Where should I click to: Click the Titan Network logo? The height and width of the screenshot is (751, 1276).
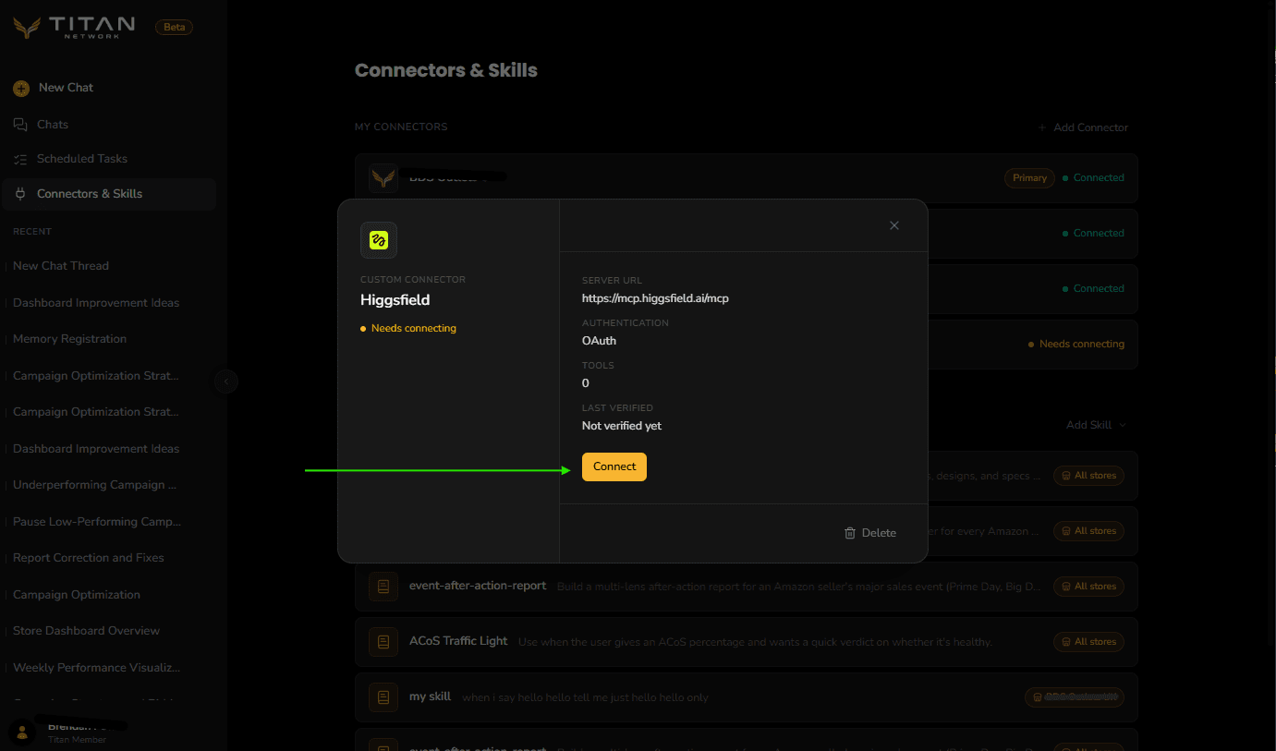(x=74, y=27)
